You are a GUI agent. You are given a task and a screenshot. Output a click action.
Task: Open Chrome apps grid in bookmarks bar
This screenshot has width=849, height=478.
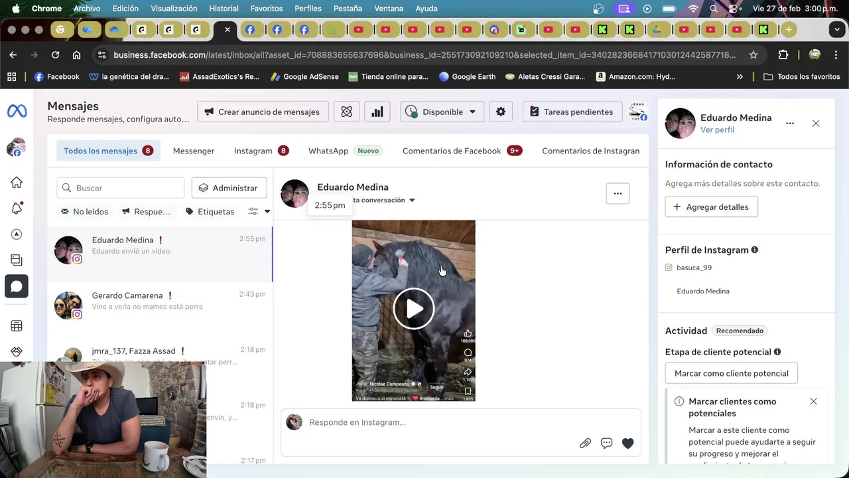click(11, 76)
